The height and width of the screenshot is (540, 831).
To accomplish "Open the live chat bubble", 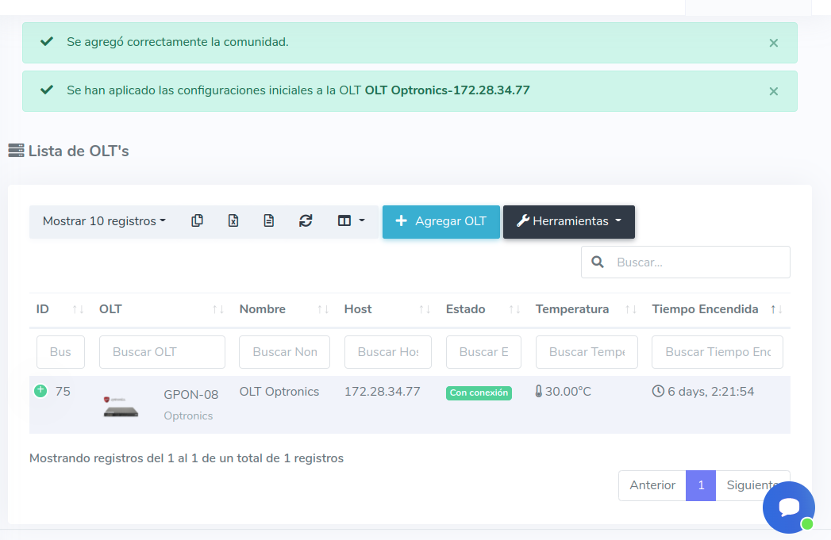I will pos(788,507).
